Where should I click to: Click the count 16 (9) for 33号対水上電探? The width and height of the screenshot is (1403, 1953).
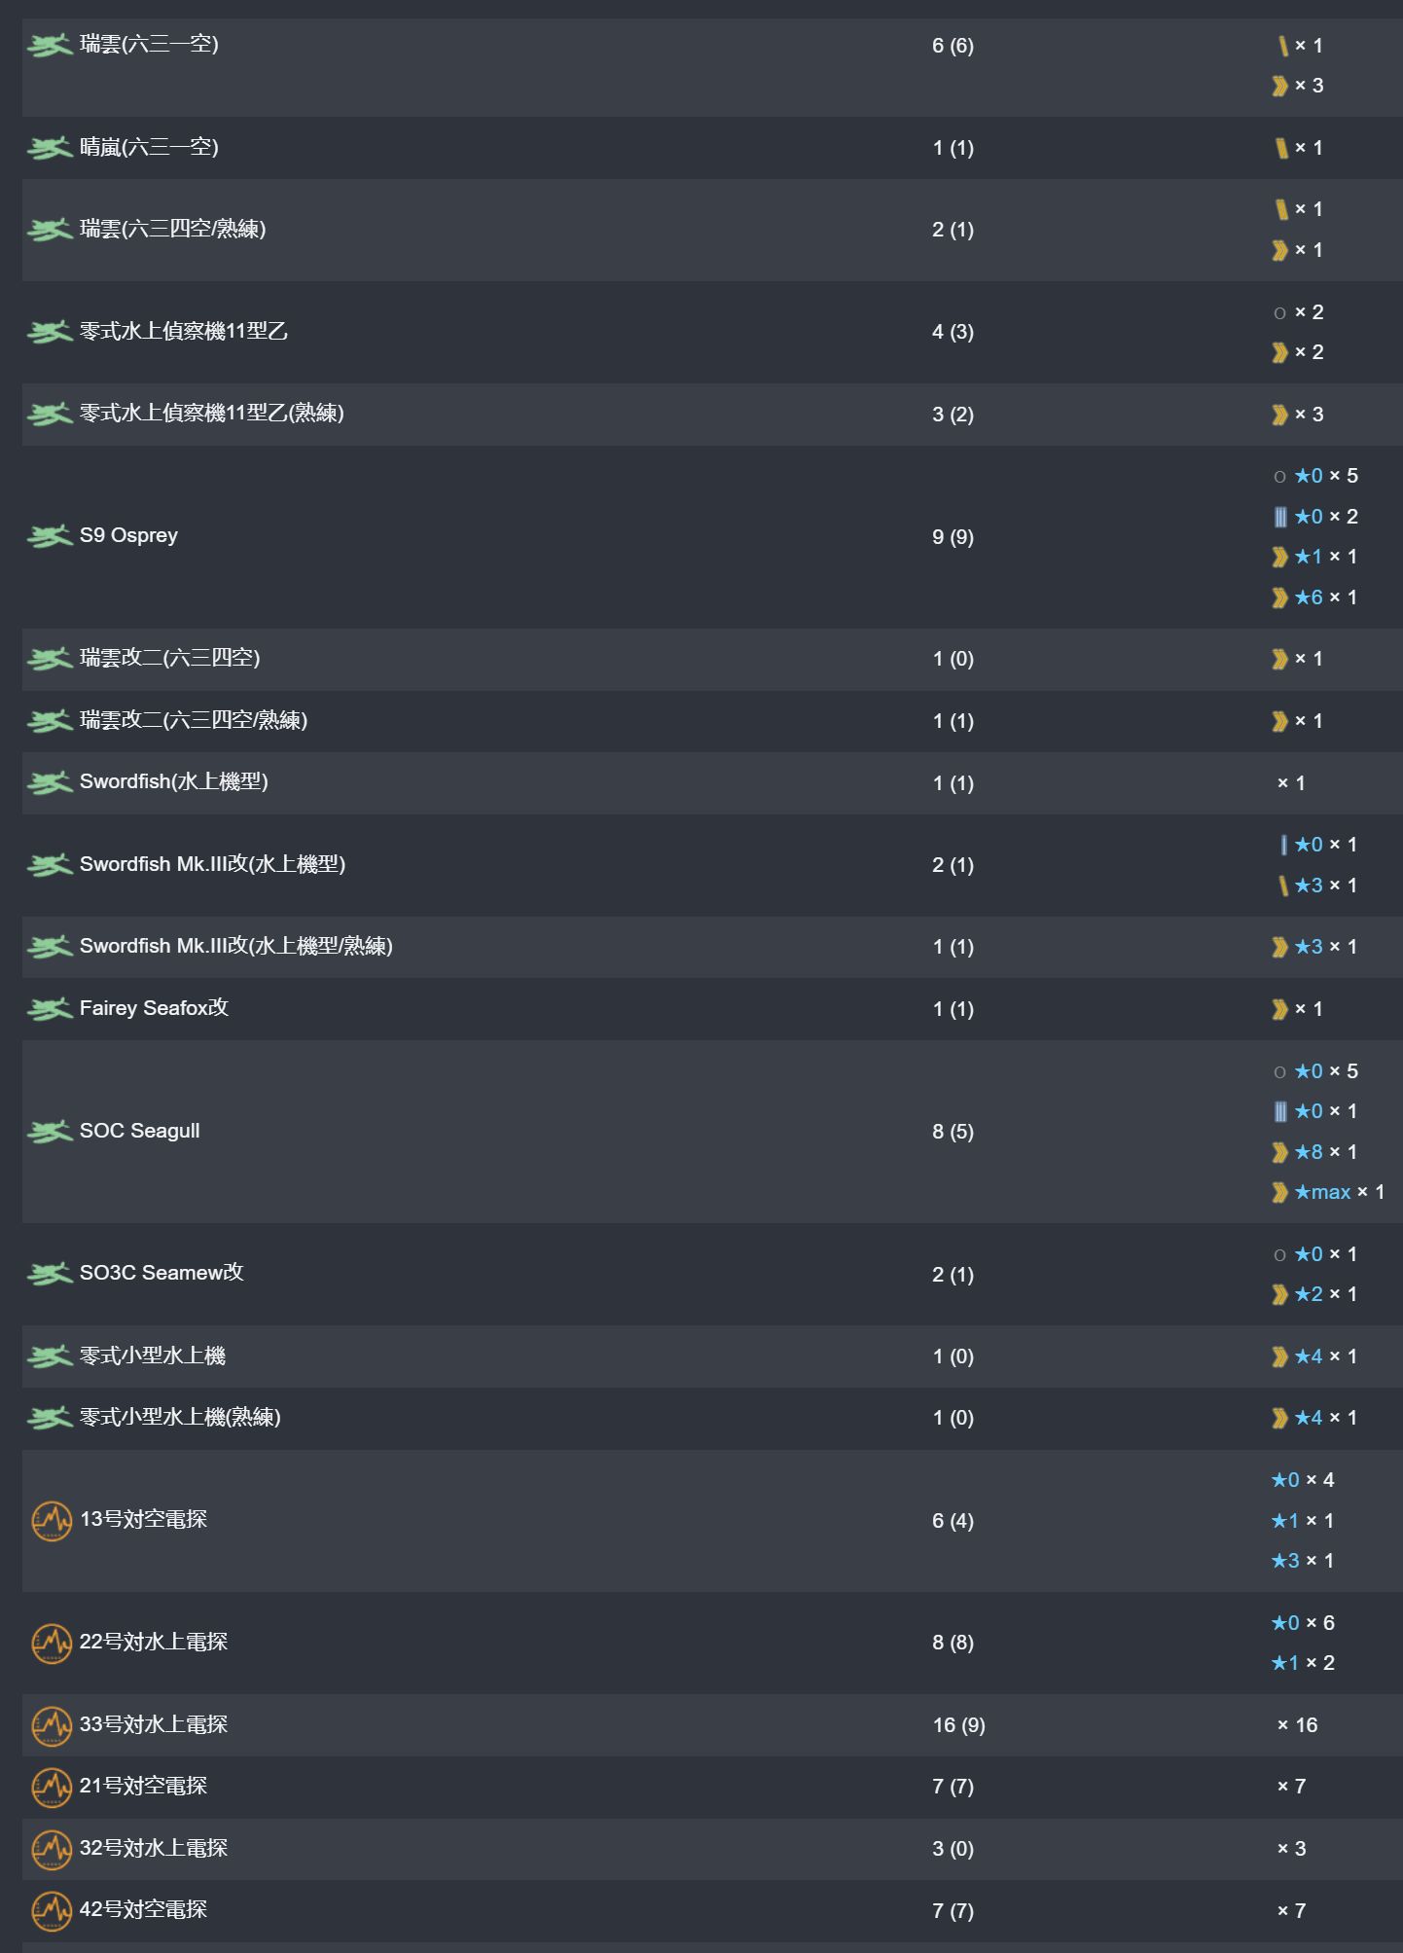point(958,1725)
